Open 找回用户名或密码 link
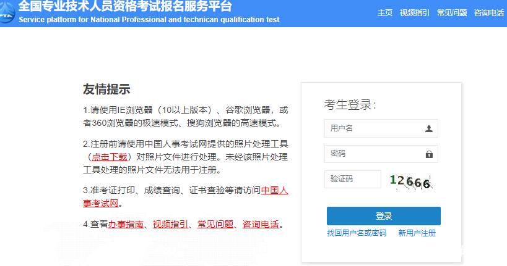 coord(357,233)
